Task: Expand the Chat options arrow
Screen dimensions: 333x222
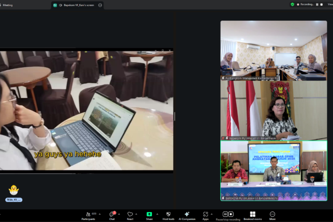Action: pos(120,214)
